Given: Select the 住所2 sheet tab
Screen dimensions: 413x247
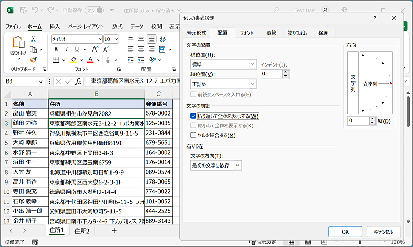Looking at the screenshot, I should pyautogui.click(x=82, y=231).
